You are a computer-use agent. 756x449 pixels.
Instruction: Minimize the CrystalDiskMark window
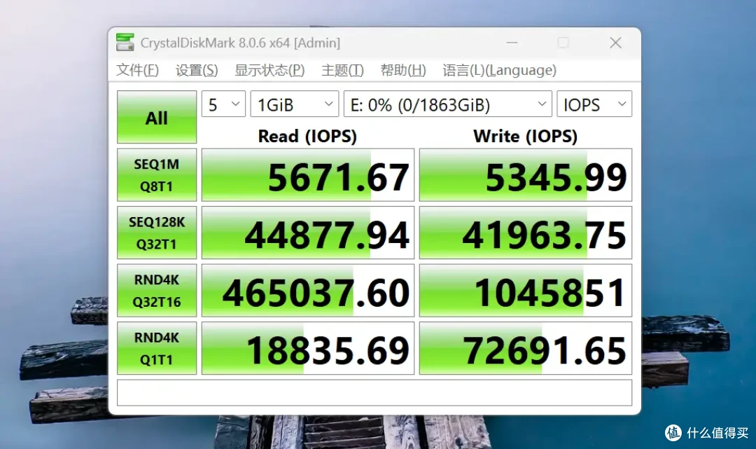[x=512, y=43]
